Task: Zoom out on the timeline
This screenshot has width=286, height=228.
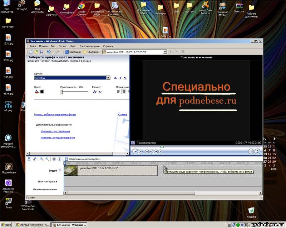Action: pyautogui.click(x=47, y=159)
